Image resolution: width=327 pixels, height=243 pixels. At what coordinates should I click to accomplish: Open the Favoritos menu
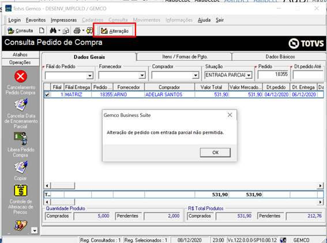click(x=36, y=20)
